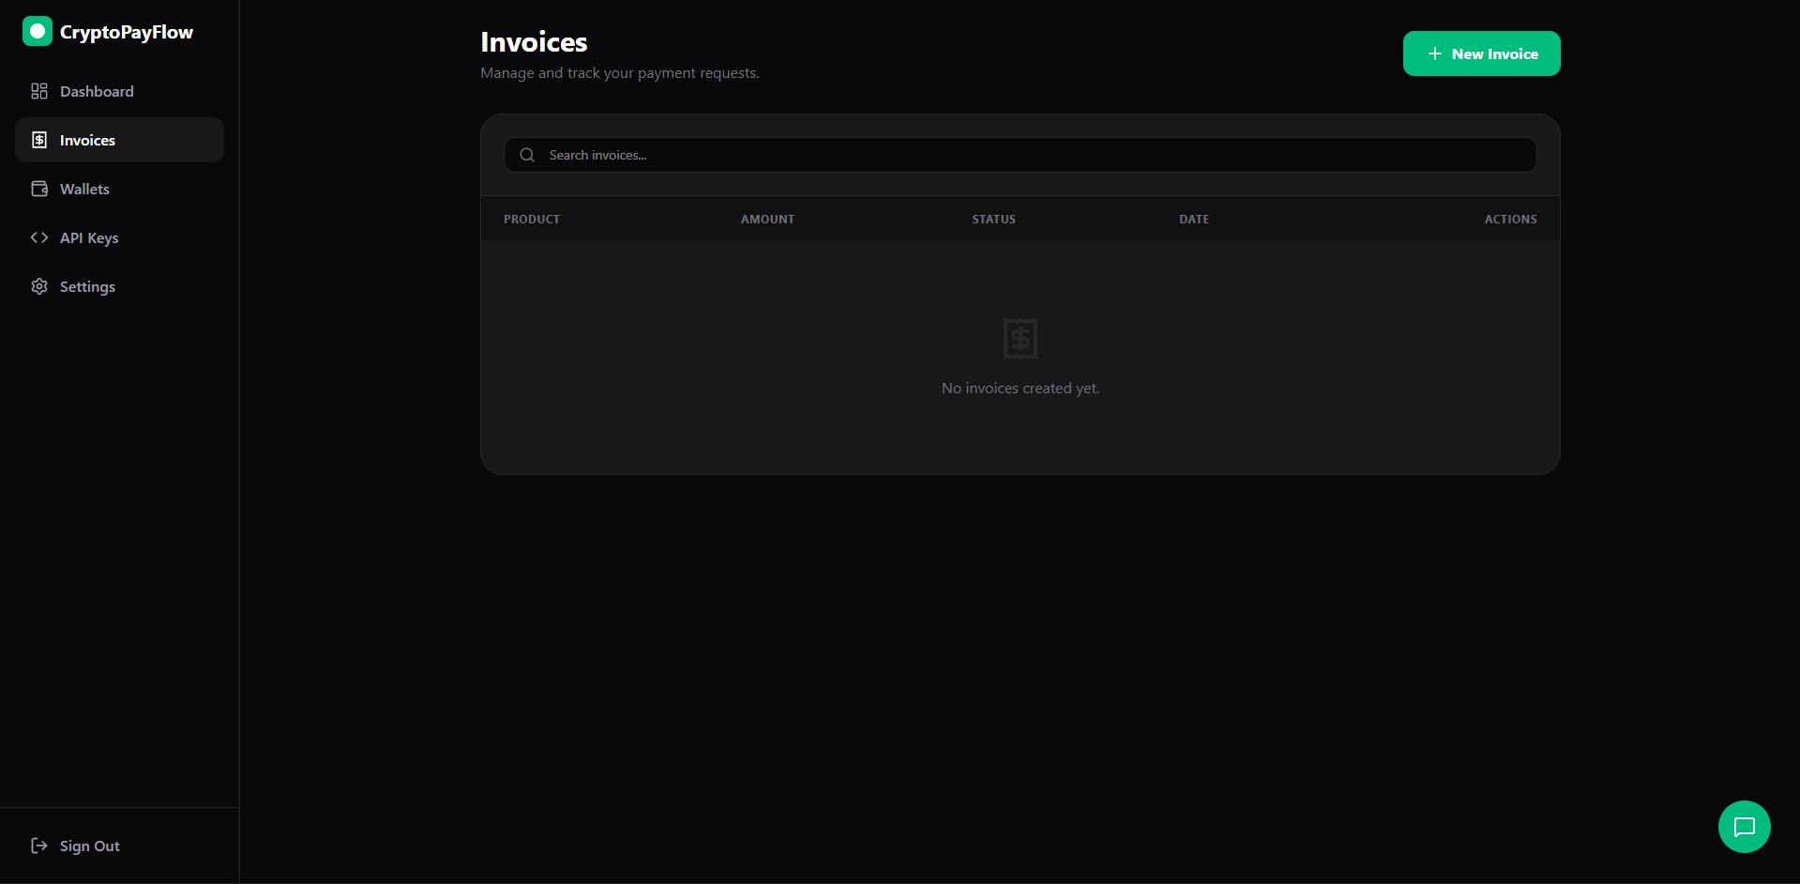Open the Dashboard page
This screenshot has width=1800, height=884.
[97, 91]
